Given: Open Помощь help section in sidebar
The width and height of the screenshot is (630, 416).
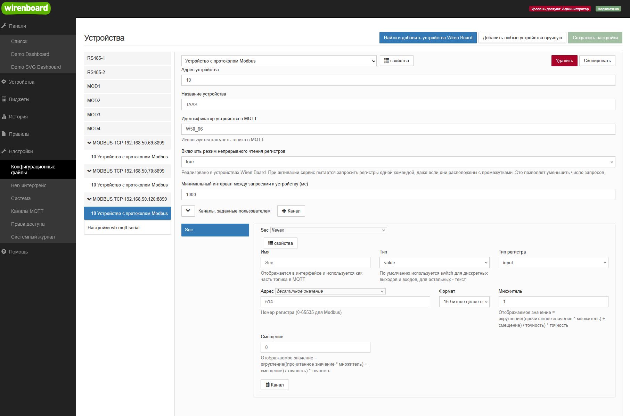Looking at the screenshot, I should [x=18, y=252].
